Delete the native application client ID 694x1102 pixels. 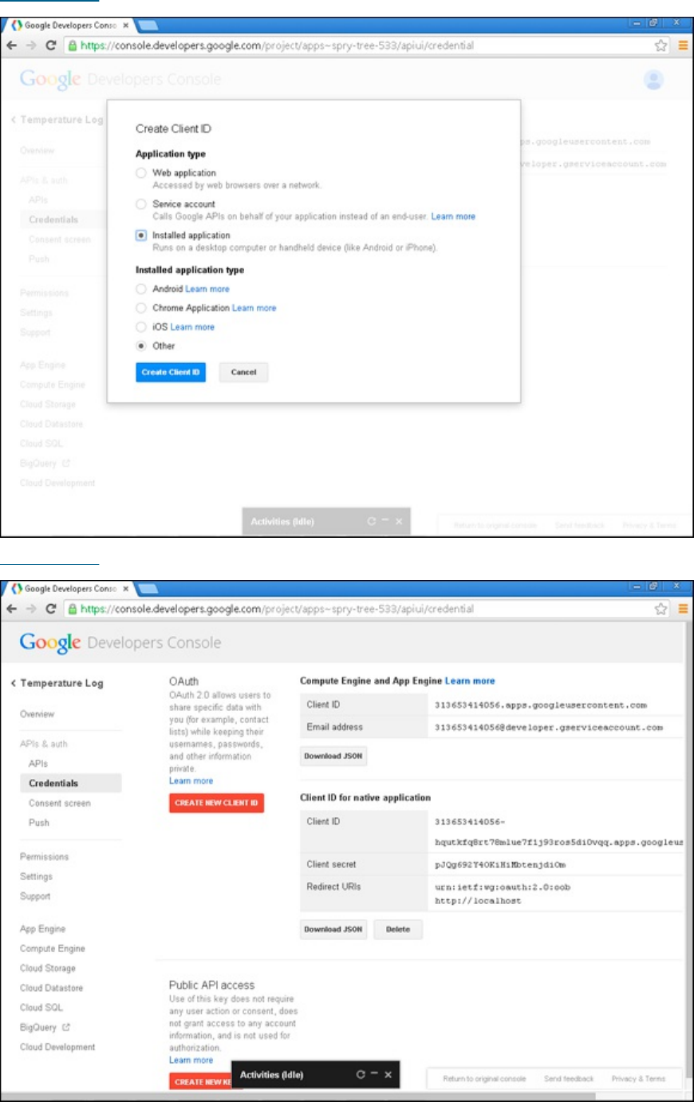click(398, 930)
